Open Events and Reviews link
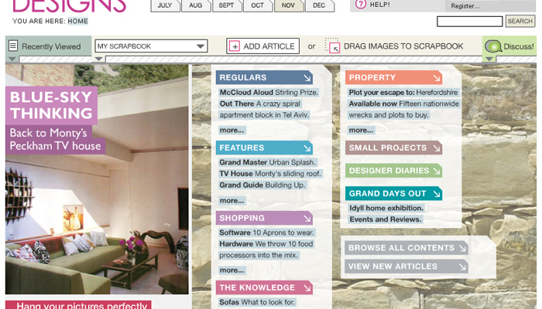Screen dimensions: 542x309 (386, 219)
